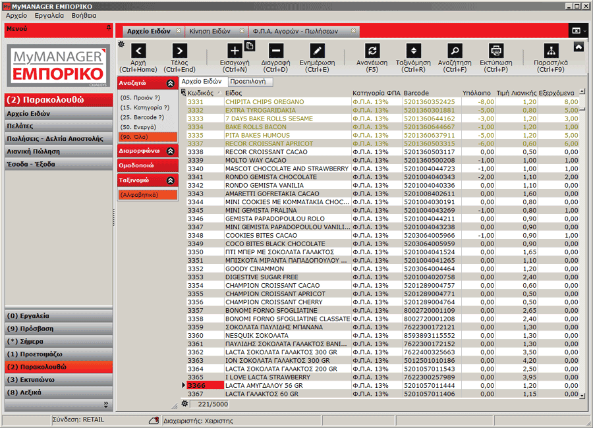
Task: Choose (Αλφαβητικά) sort option
Action: click(x=148, y=195)
